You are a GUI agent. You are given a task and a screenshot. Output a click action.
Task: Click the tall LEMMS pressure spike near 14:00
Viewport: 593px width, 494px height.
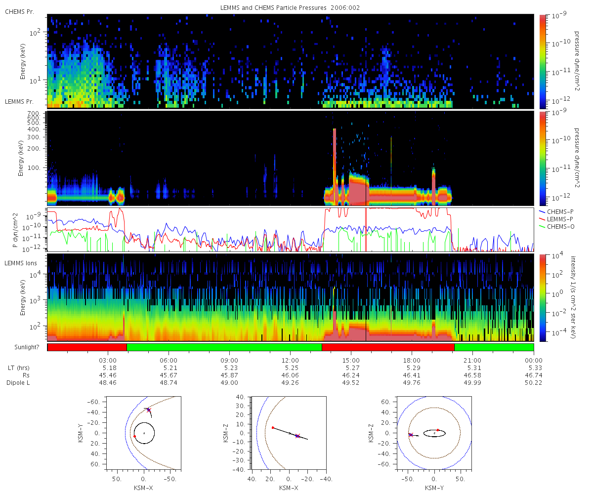click(335, 165)
